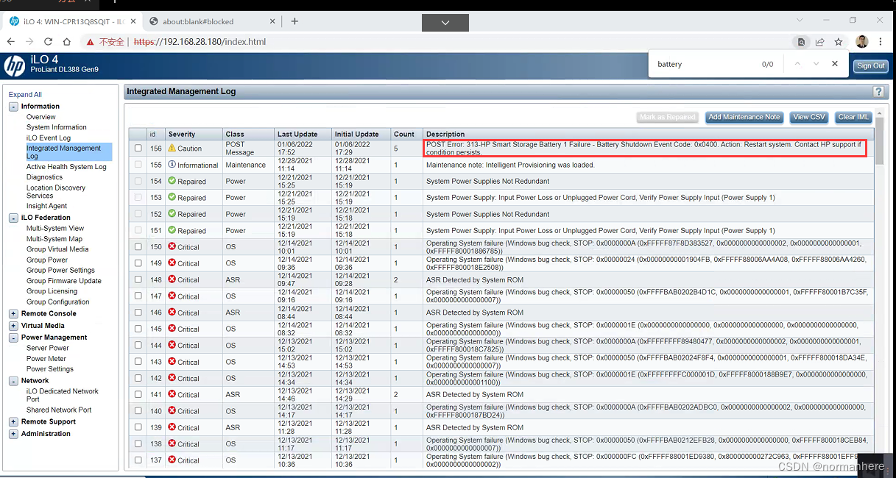Viewport: 896px width, 478px height.
Task: Open Multi-System View page
Action: pyautogui.click(x=55, y=229)
